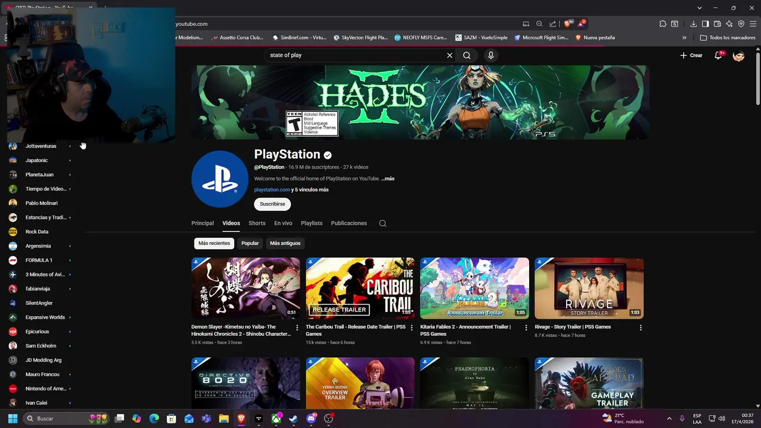Screen dimensions: 761x428
Task: Expand y 5 vínculos más links
Action: (x=310, y=190)
